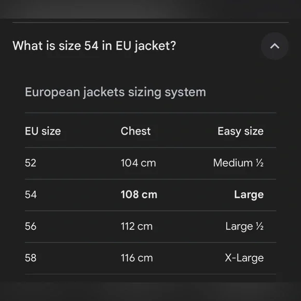Click the 'Chest' column header
This screenshot has height=301, width=301.
point(135,131)
